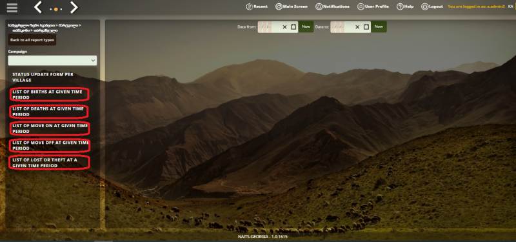
Task: Go forward with right chevron arrow
Action: pos(74,7)
